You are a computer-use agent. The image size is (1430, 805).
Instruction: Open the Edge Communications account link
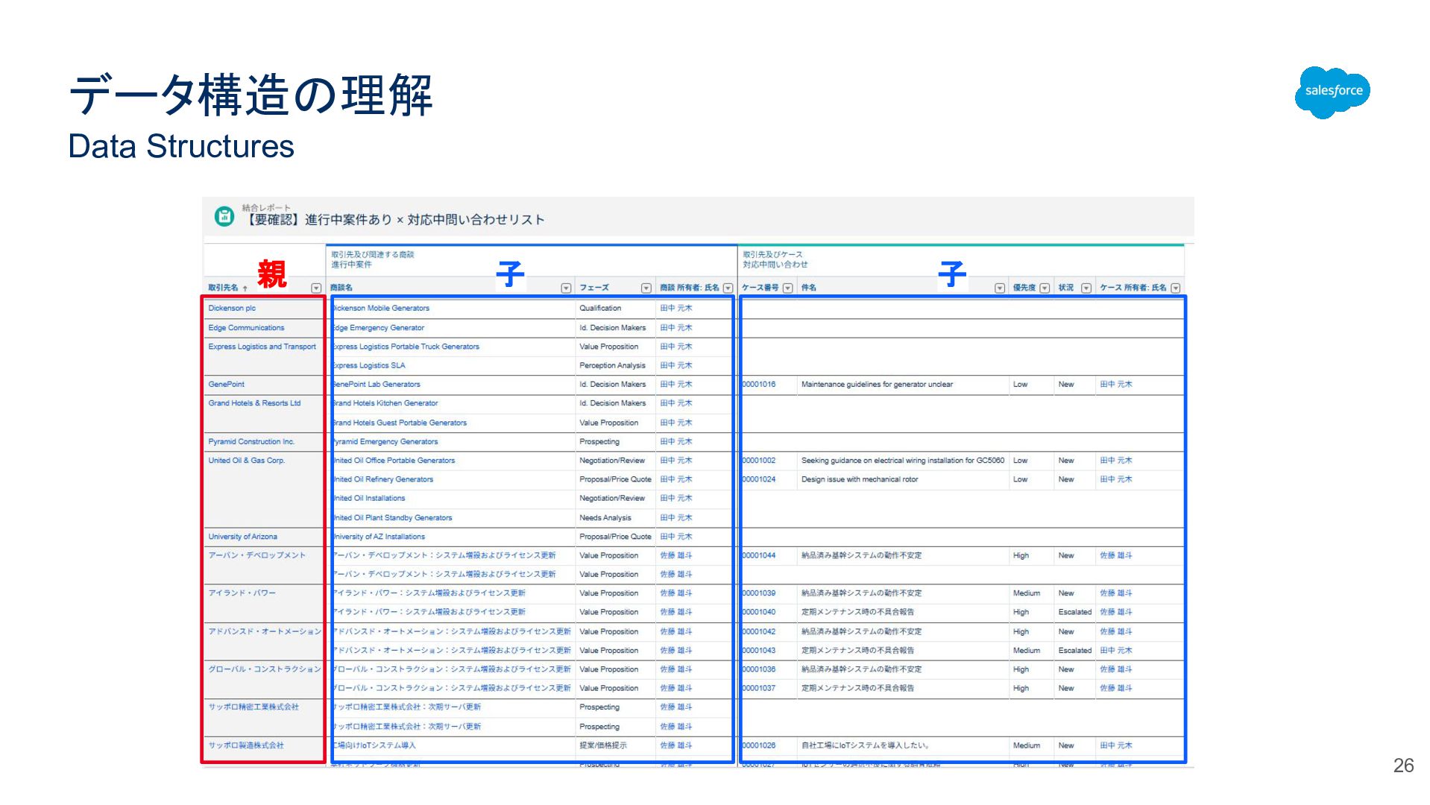pos(246,328)
